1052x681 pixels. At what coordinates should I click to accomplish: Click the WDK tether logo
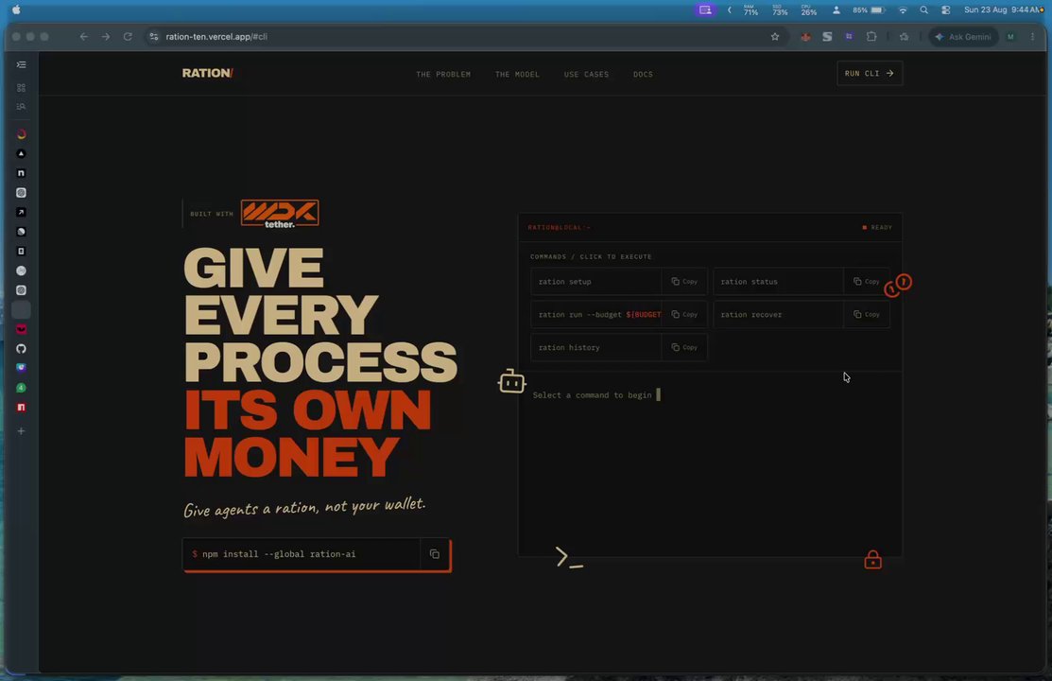(x=280, y=214)
